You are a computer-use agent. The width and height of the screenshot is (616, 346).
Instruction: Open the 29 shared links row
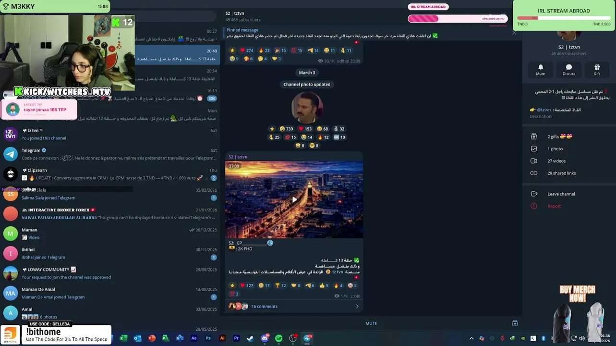[x=569, y=173]
